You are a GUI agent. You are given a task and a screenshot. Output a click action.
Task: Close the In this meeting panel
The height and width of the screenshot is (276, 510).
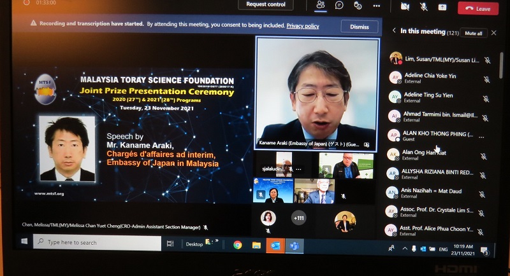pos(493,33)
